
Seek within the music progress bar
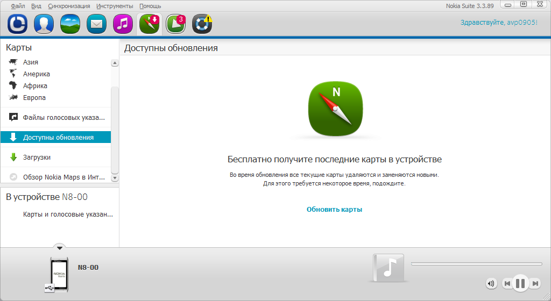click(477, 264)
